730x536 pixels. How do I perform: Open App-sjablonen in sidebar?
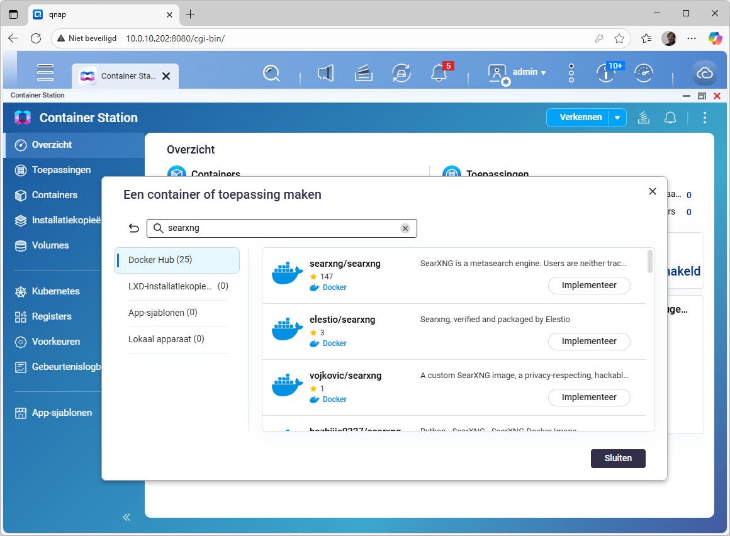(53, 413)
